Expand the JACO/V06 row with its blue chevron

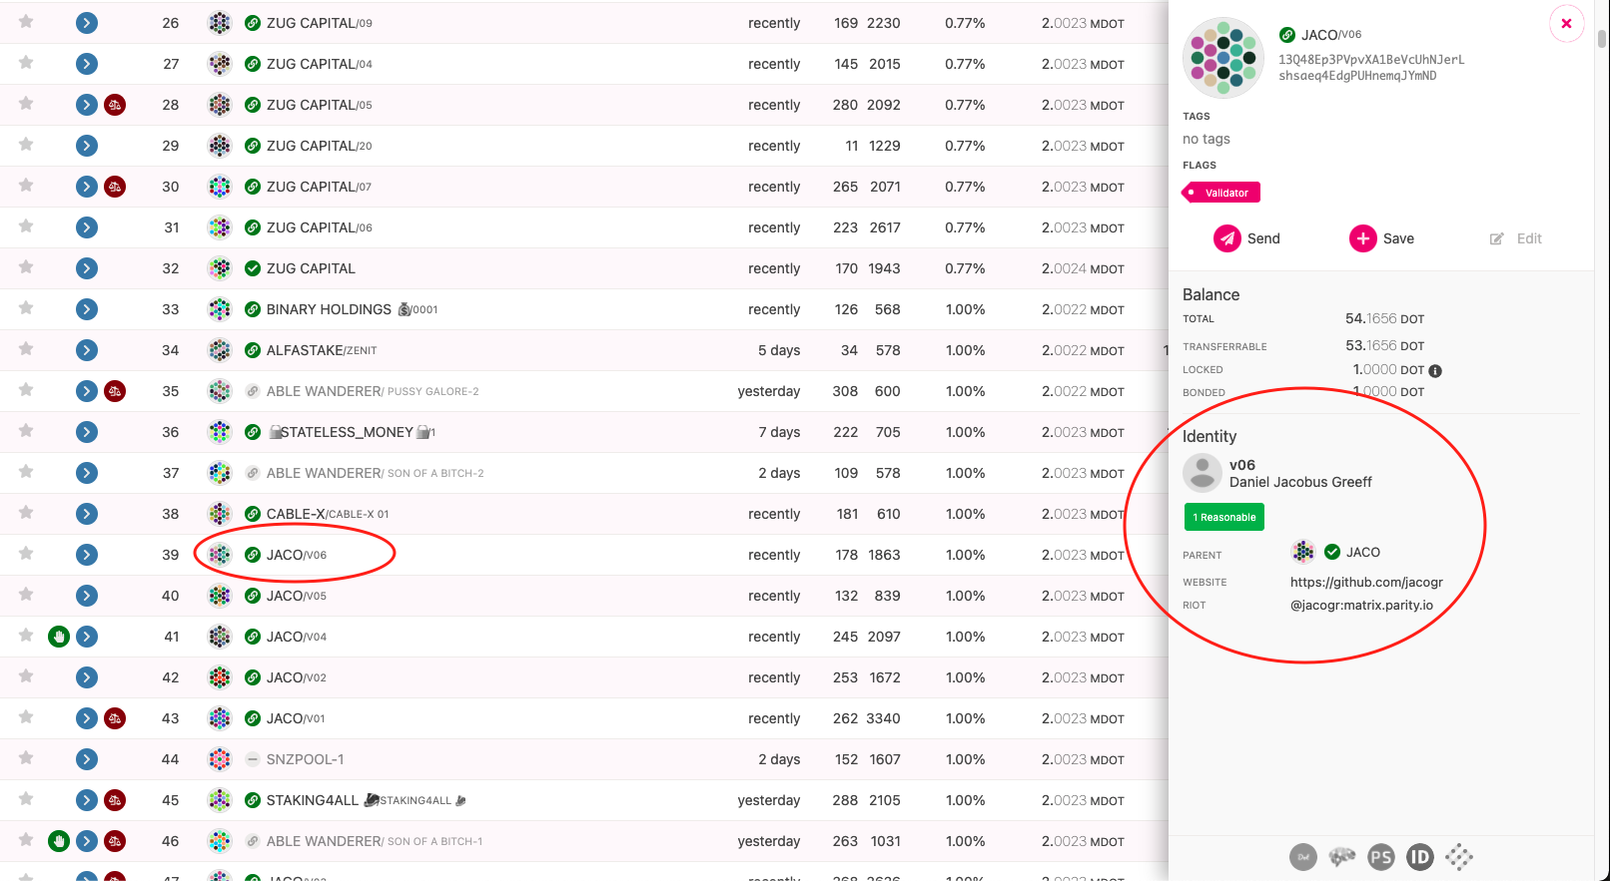click(x=87, y=555)
